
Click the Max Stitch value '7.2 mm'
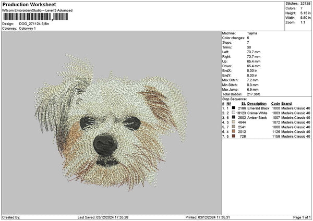coord(252,80)
